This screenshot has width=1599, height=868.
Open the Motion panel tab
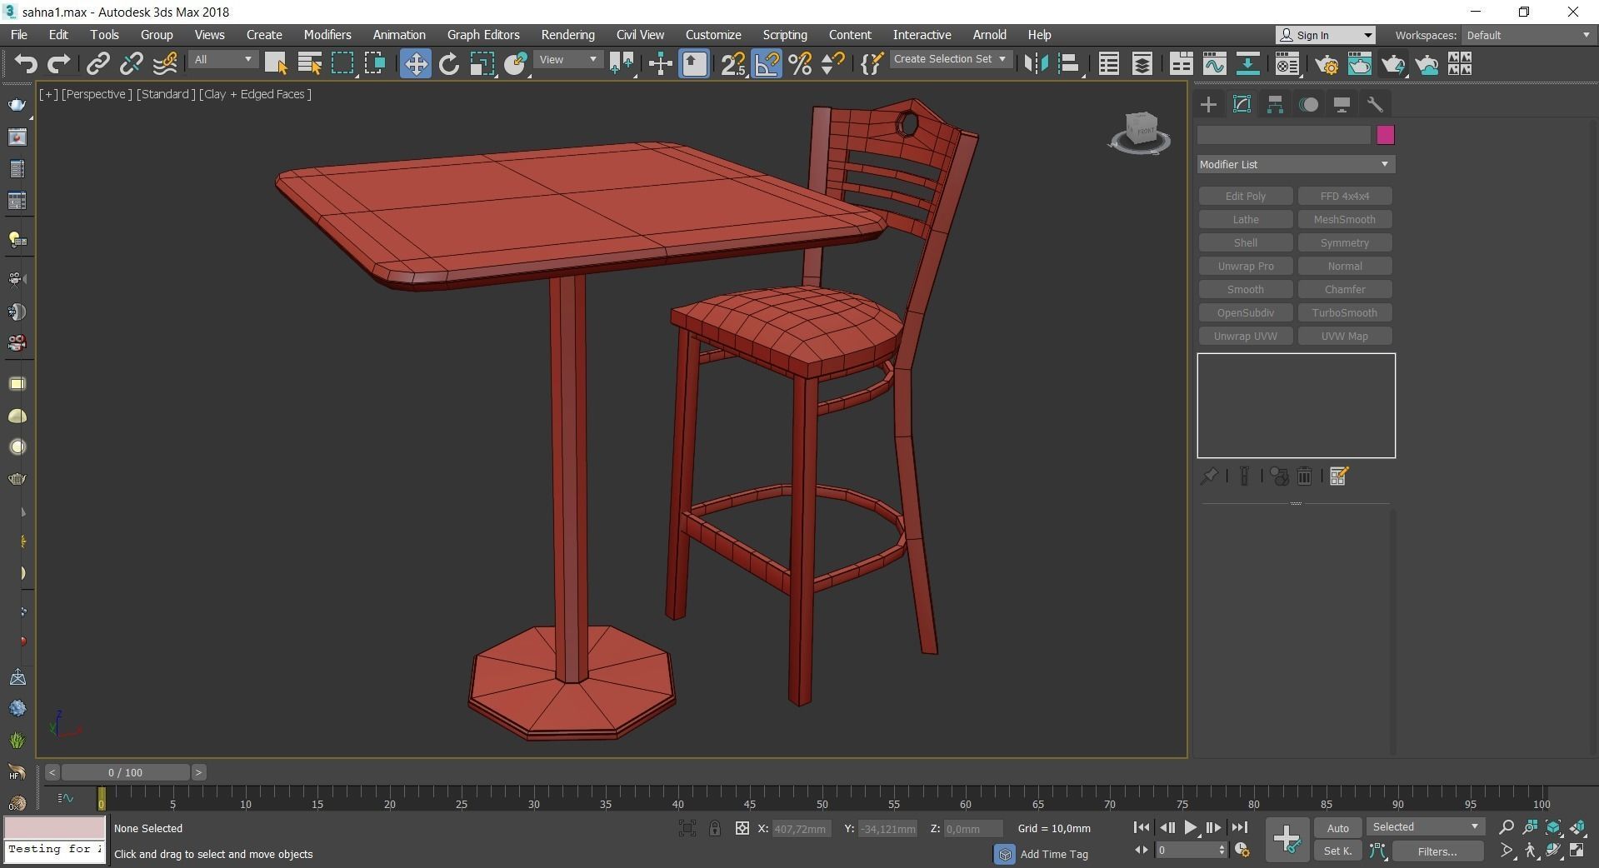pyautogui.click(x=1309, y=104)
